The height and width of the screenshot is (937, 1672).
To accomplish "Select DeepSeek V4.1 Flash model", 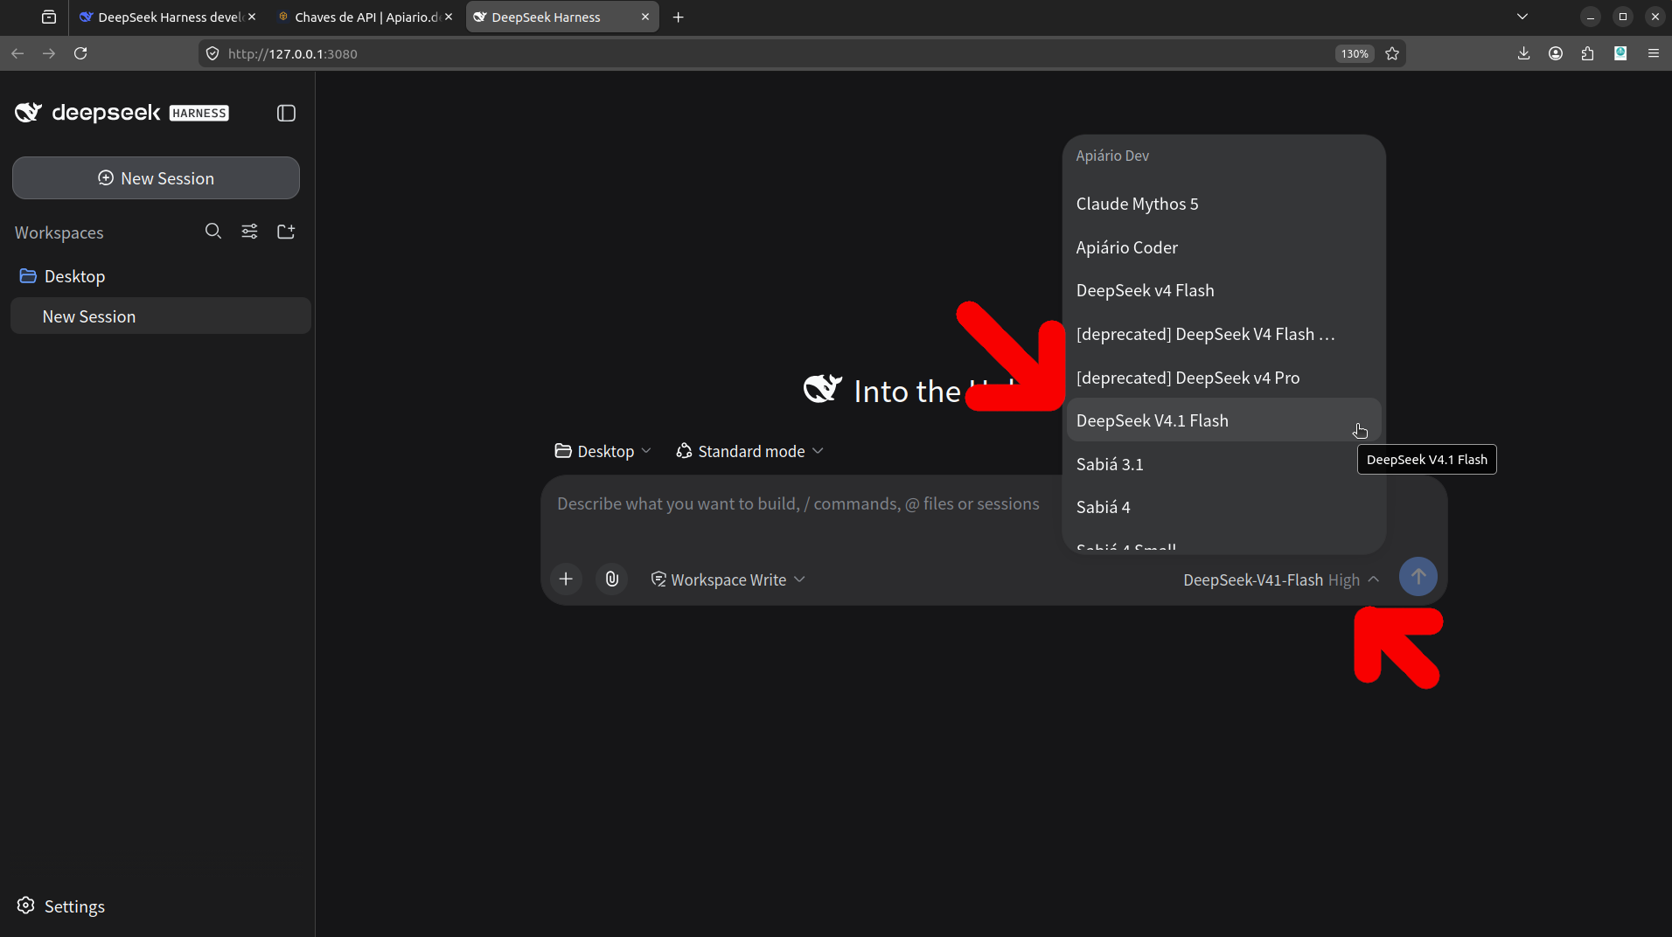I will tap(1223, 420).
